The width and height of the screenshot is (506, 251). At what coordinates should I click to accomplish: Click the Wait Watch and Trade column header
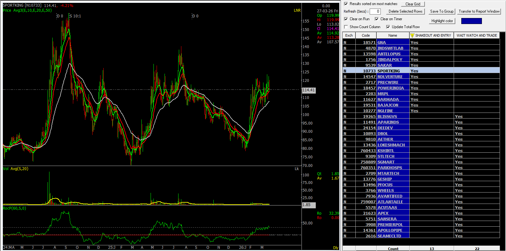[x=477, y=36]
